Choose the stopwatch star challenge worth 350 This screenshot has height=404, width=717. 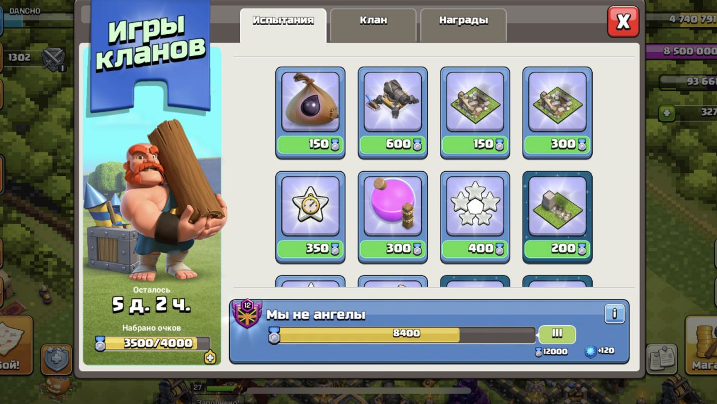(310, 217)
